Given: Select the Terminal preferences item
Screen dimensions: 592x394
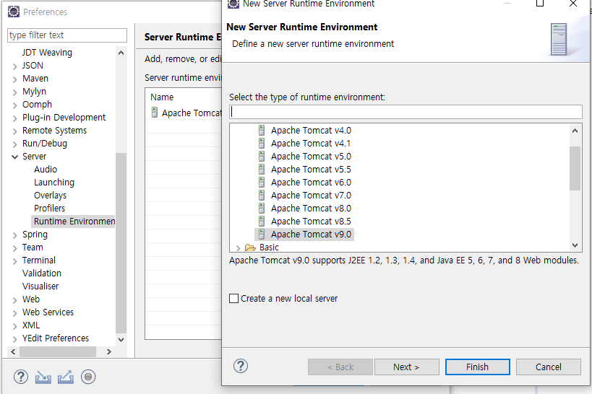Looking at the screenshot, I should coord(39,261).
